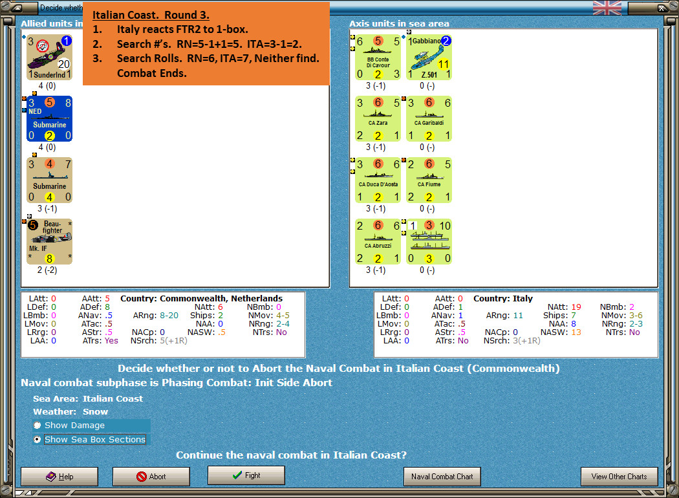Select the Gabbiano Z.501 seaplane unit
Screen dimensions: 679x498
(429, 57)
